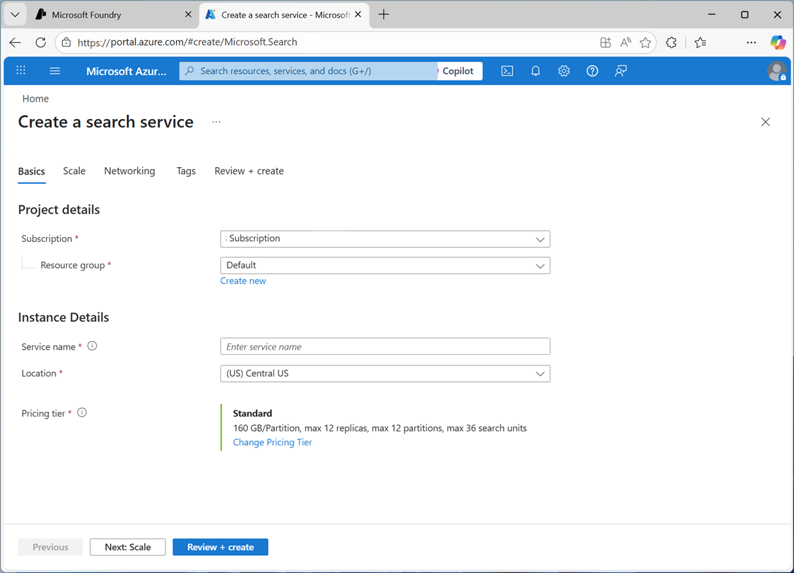Open Azure Cloud Shell
This screenshot has height=573, width=794.
pos(507,71)
